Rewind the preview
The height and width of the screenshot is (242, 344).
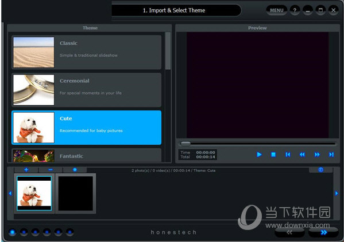point(302,154)
